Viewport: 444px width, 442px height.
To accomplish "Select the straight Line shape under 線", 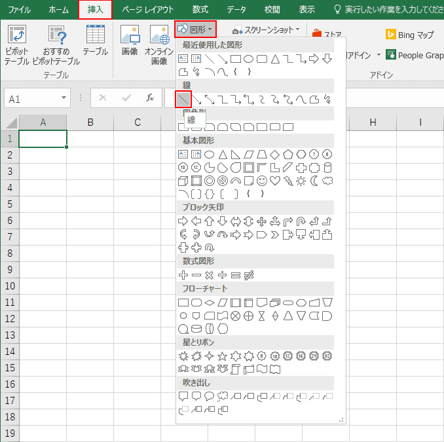I will pyautogui.click(x=183, y=100).
